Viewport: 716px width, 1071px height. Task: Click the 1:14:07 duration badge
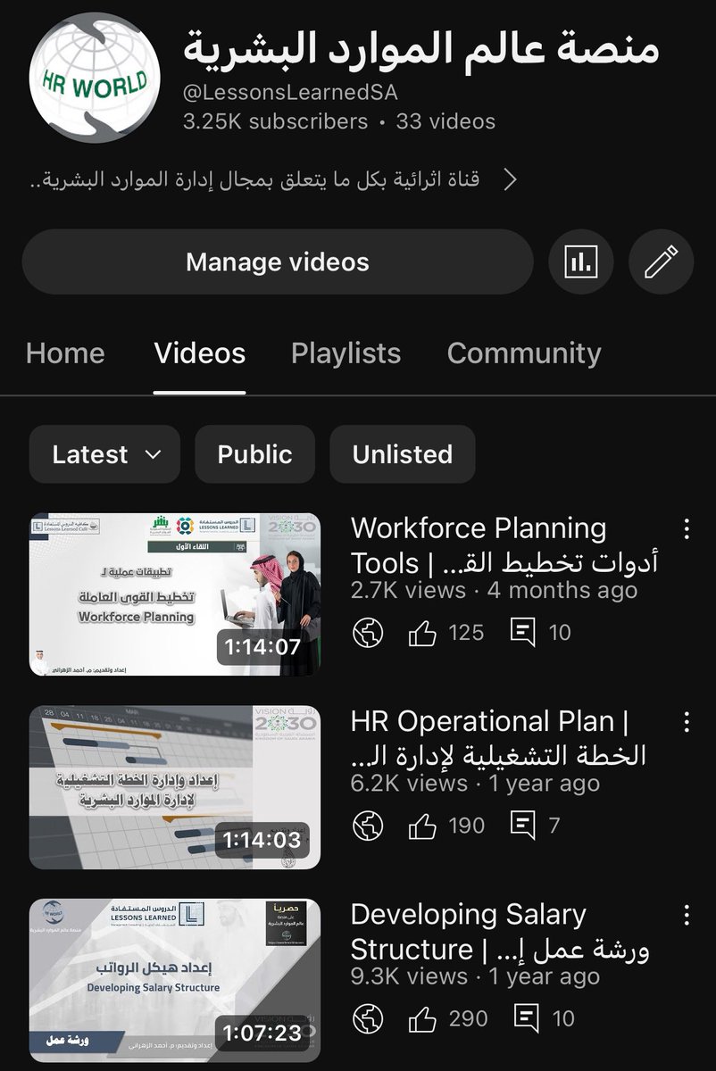tap(263, 646)
